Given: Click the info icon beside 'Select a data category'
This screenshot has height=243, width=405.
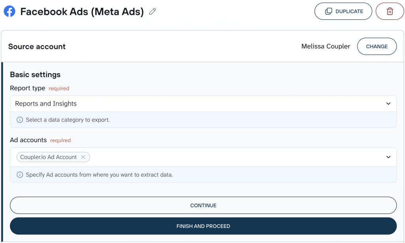Looking at the screenshot, I should (20, 120).
